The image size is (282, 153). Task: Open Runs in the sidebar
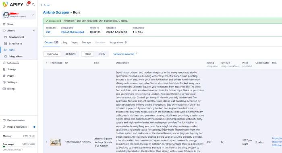12,50
